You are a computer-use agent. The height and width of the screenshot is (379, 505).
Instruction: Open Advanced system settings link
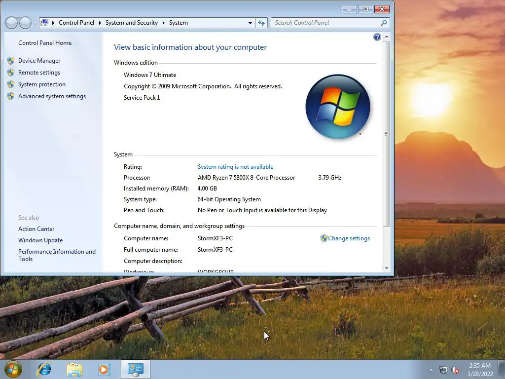click(x=52, y=96)
